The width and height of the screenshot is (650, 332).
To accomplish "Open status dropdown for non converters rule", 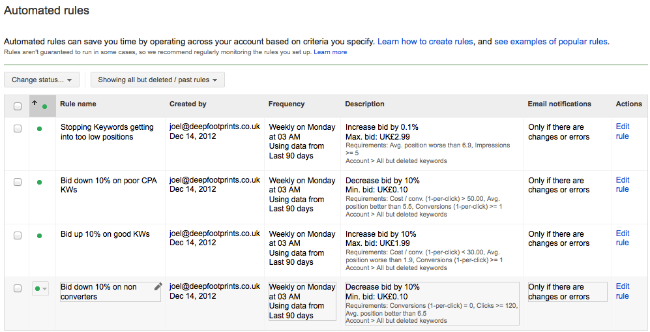I will click(40, 288).
